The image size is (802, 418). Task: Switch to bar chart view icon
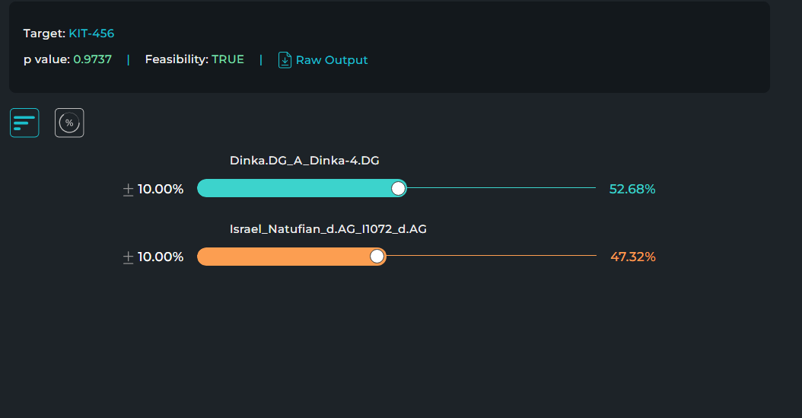[x=24, y=123]
